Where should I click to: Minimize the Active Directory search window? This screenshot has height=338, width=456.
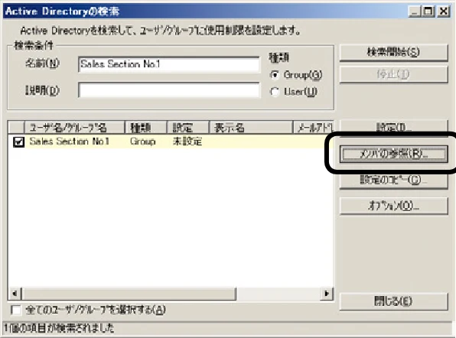coord(414,11)
